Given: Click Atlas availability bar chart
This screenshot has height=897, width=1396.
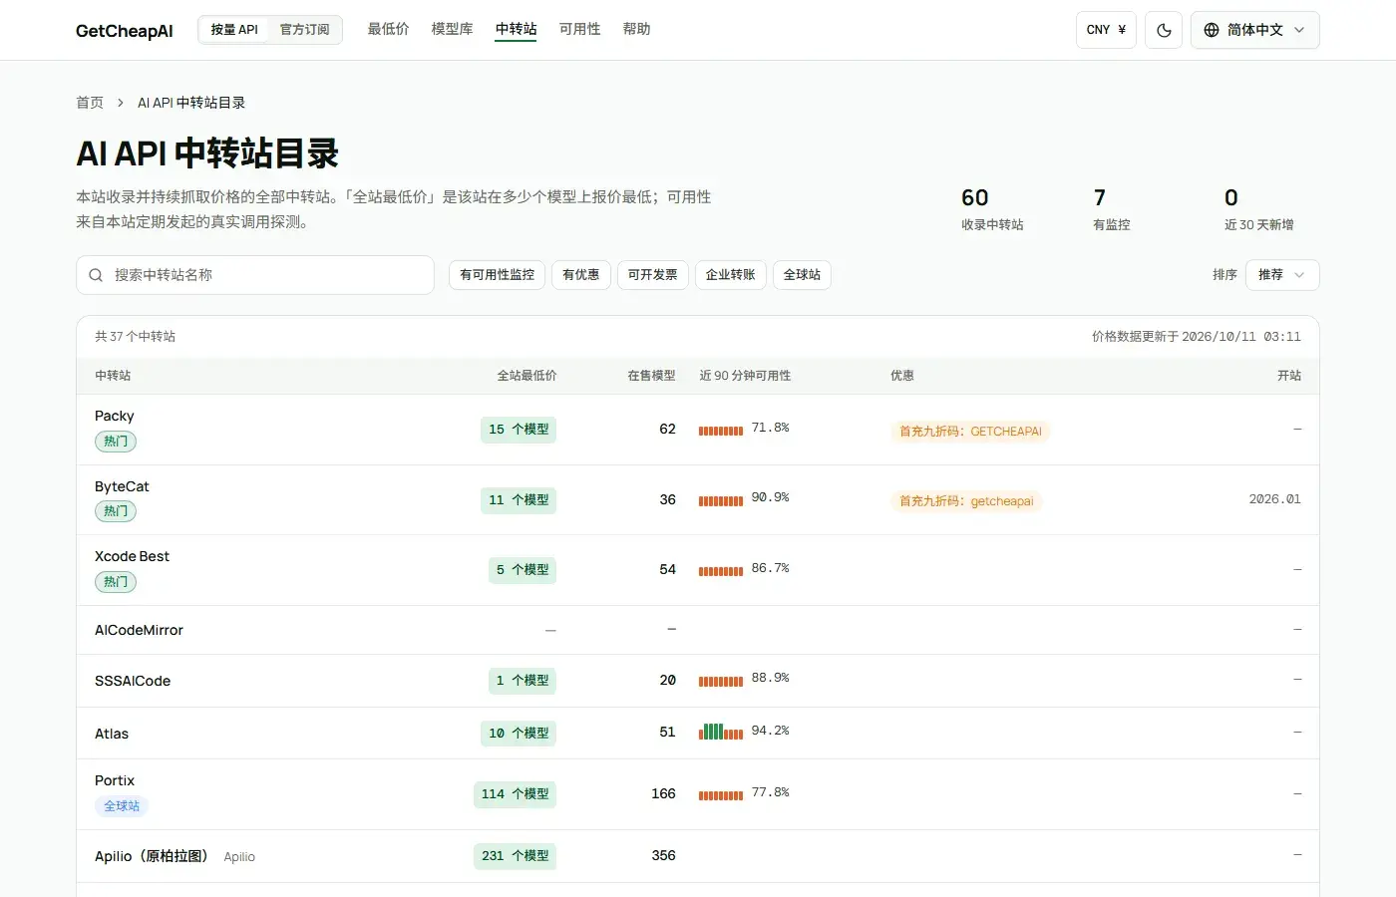Looking at the screenshot, I should [721, 732].
